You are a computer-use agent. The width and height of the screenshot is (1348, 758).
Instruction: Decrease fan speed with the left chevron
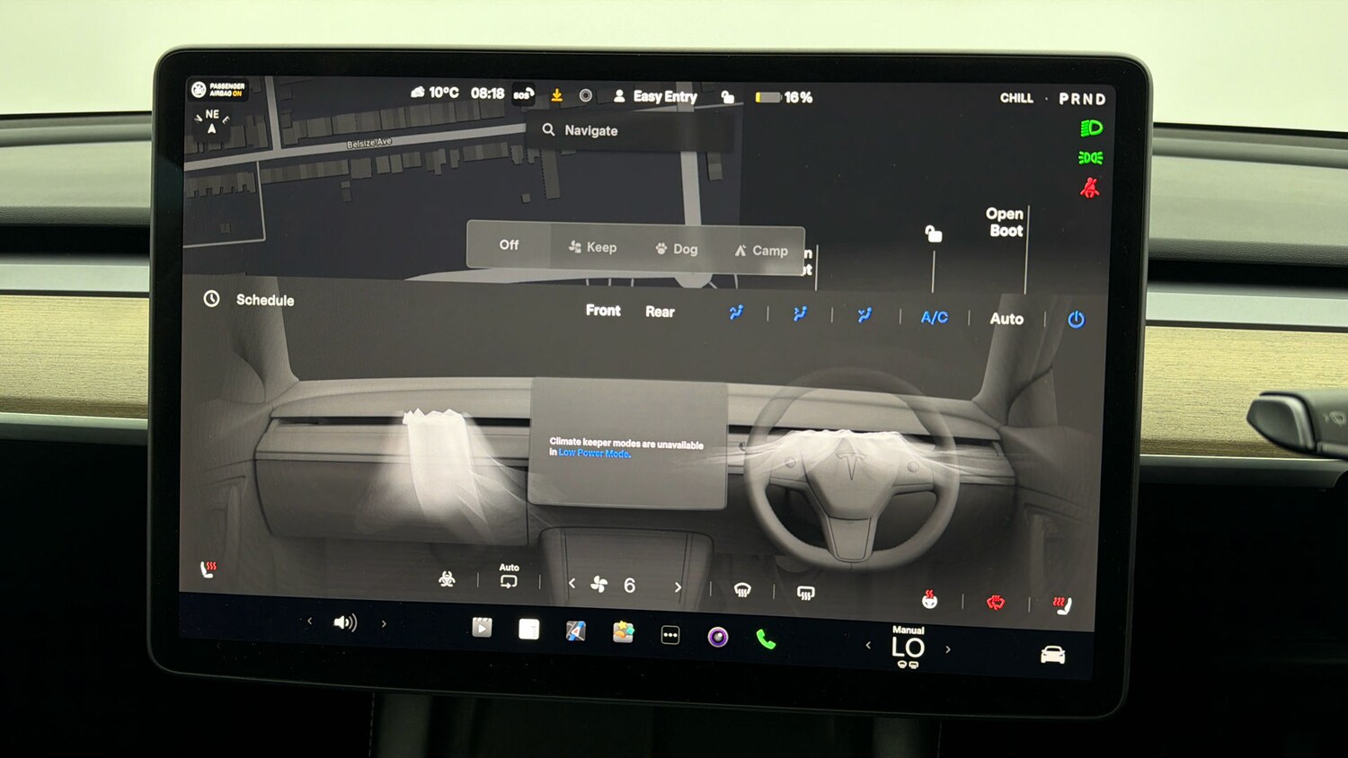pos(572,586)
